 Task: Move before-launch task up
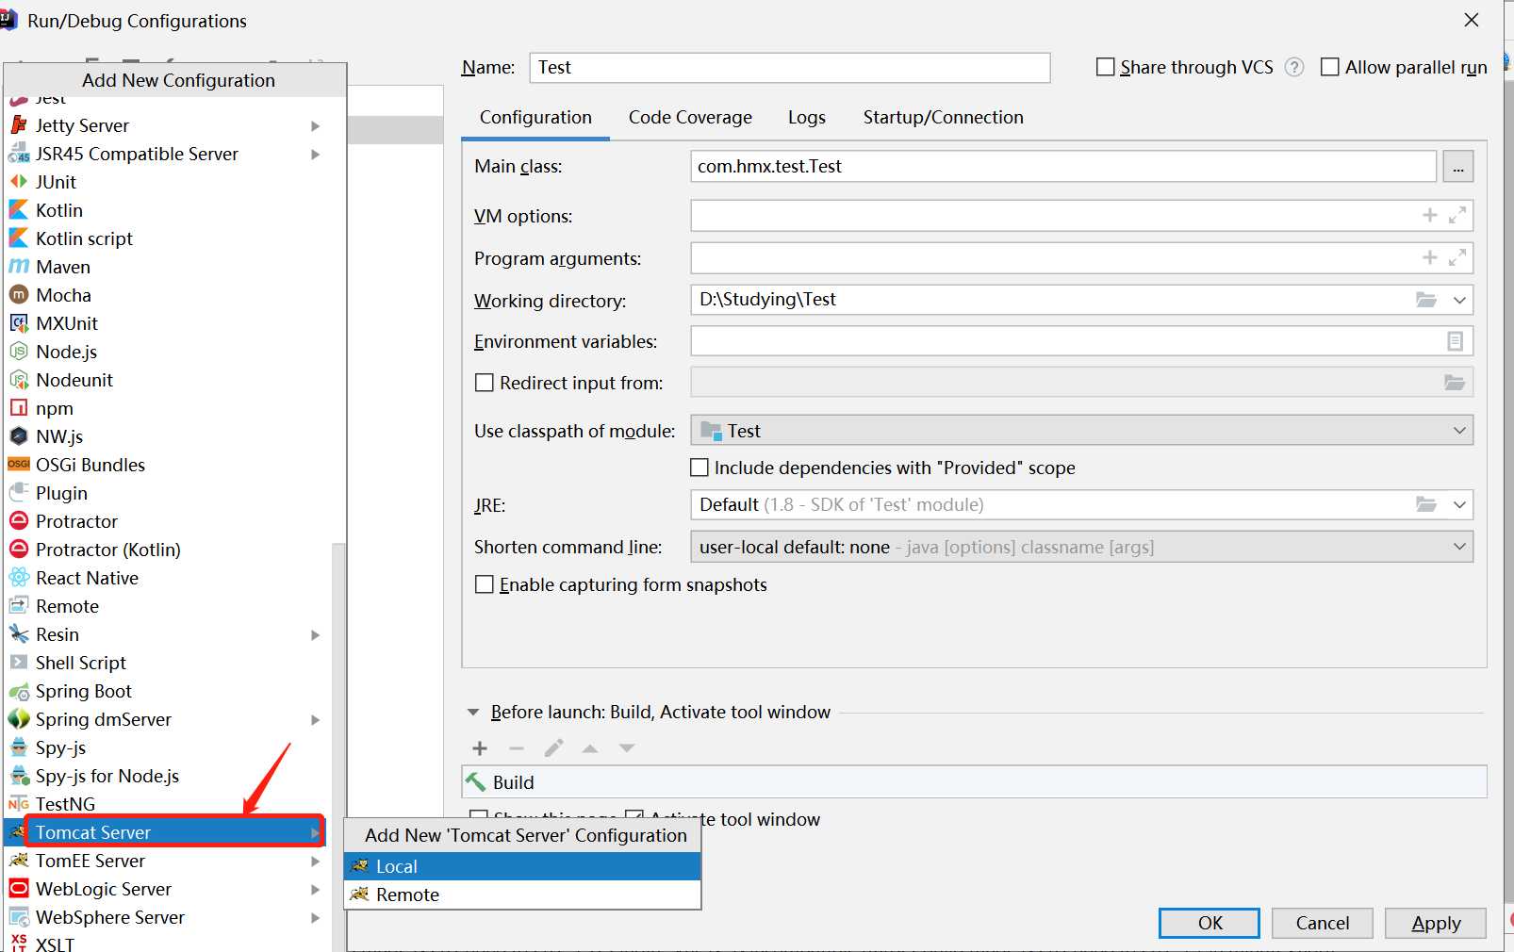[x=590, y=748]
